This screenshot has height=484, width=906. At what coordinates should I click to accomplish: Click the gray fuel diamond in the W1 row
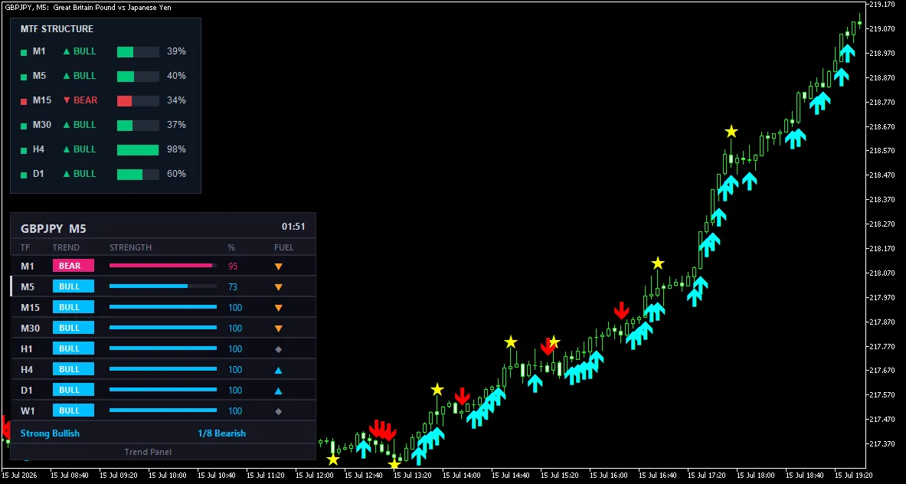tap(278, 411)
